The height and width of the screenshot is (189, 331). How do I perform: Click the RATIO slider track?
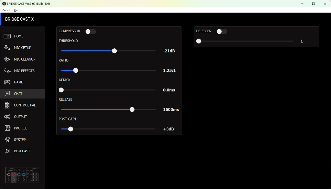click(108, 71)
